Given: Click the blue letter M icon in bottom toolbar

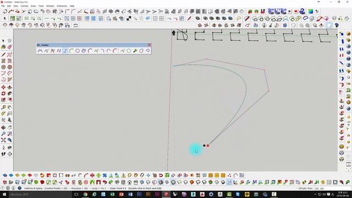Looking at the screenshot, I should point(255,182).
